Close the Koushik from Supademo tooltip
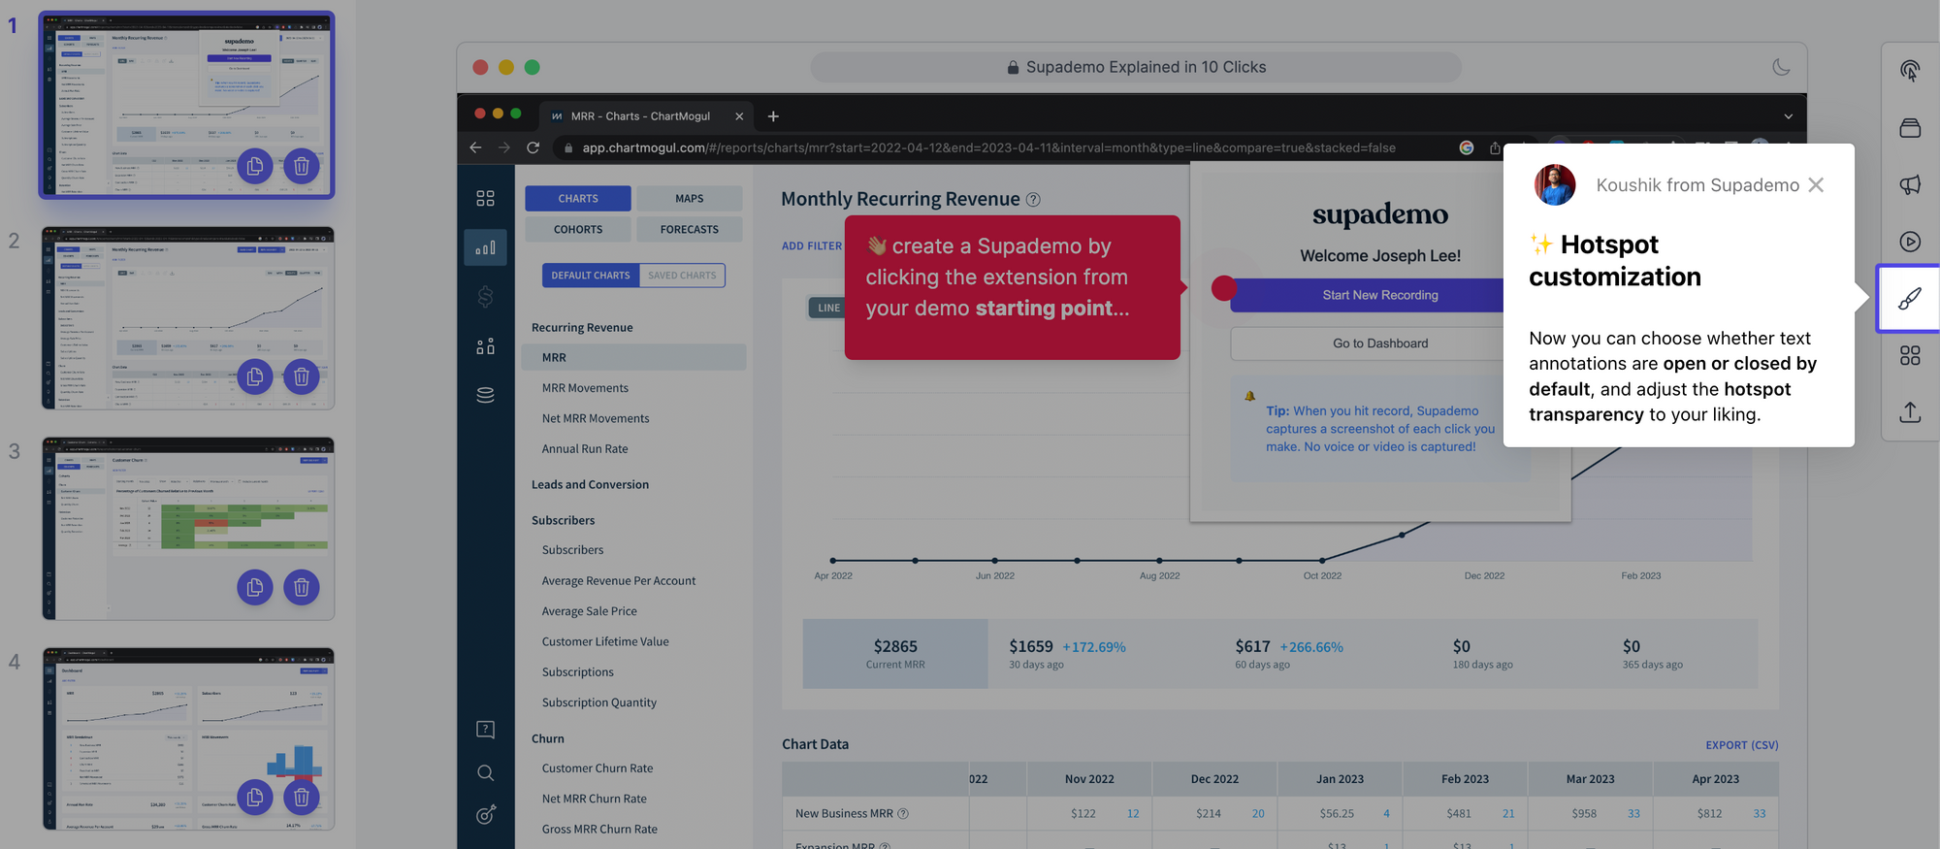Image resolution: width=1940 pixels, height=849 pixels. [x=1816, y=184]
